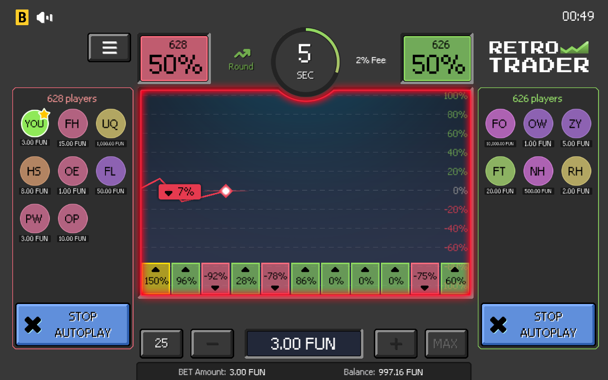Click the purple FL player avatar

(110, 171)
